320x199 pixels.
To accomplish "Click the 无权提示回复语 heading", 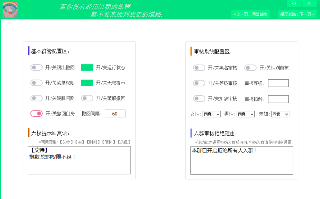I will click(50, 133).
